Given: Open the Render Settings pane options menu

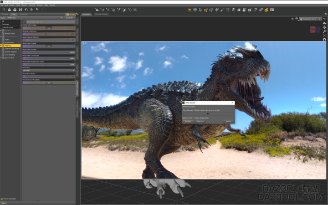Looking at the screenshot, I should (78, 14).
